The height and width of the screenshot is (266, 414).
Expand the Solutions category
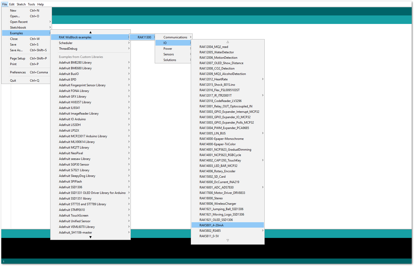174,60
